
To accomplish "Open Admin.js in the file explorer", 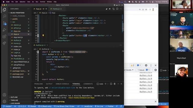I will (x=17, y=25).
